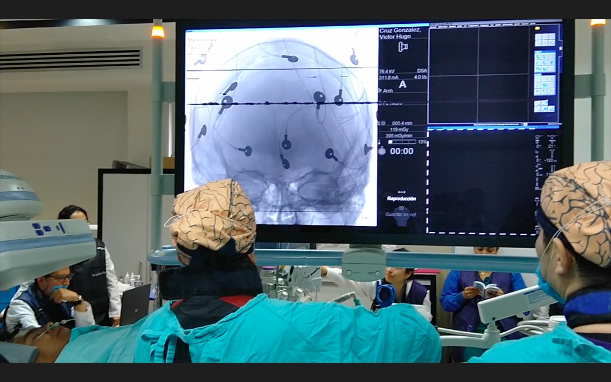Expand the Arch entry using its triangle
Image resolution: width=611 pixels, height=382 pixels.
(380, 90)
